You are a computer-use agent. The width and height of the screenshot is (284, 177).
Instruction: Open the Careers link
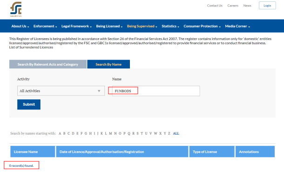coord(233,6)
